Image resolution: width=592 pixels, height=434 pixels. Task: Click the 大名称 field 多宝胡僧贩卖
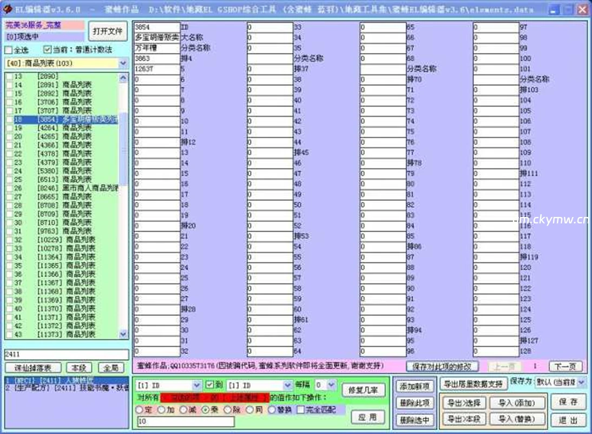click(x=157, y=37)
